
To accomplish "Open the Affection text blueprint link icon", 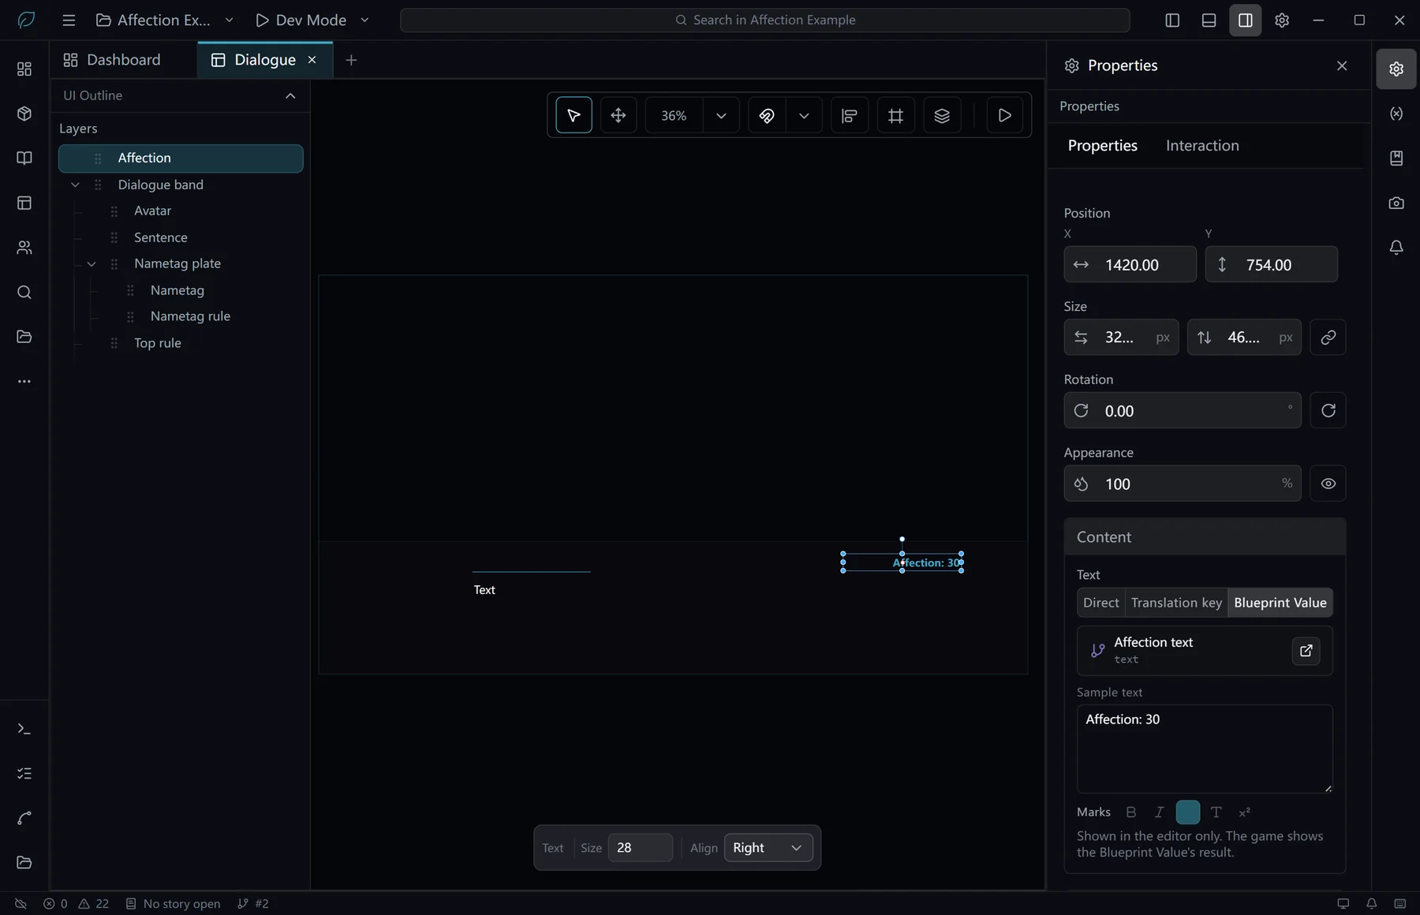I will 1306,651.
